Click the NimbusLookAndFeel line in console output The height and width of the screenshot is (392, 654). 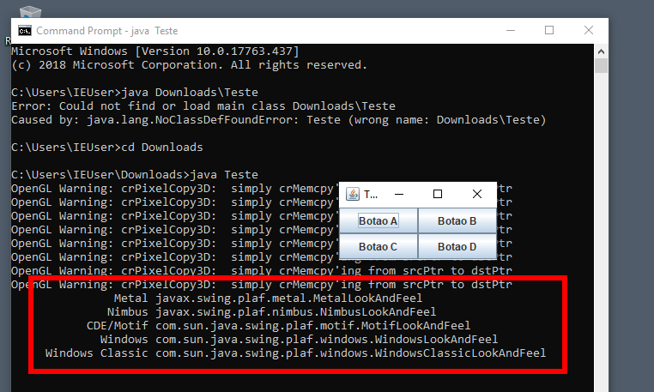271,312
